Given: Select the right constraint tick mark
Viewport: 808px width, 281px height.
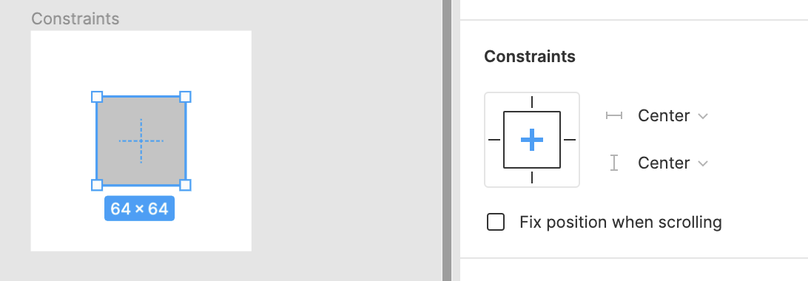Looking at the screenshot, I should [570, 140].
